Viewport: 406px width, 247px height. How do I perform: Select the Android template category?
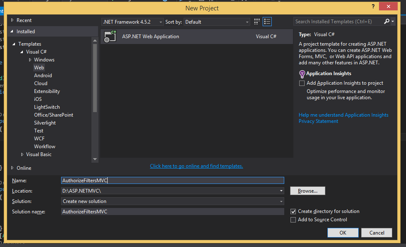(x=43, y=76)
